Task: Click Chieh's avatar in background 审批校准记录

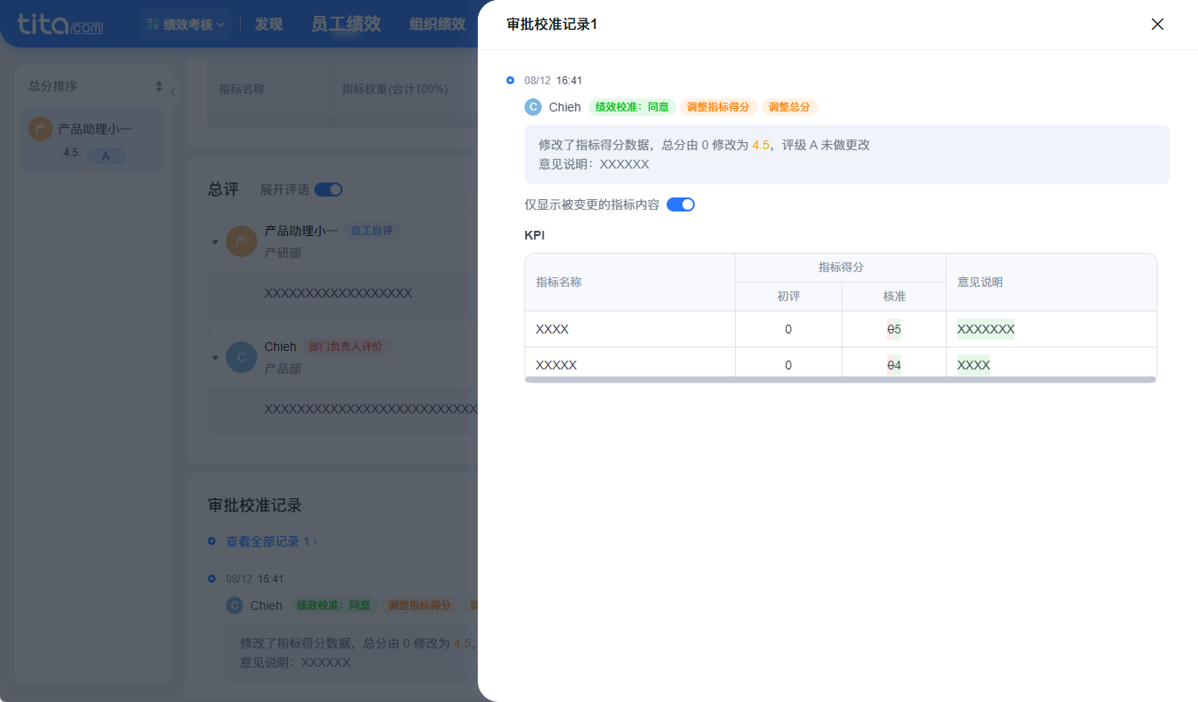Action: point(235,605)
